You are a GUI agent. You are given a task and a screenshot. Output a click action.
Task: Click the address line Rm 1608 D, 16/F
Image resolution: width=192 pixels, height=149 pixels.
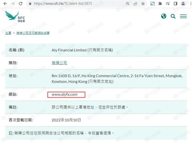117,76
